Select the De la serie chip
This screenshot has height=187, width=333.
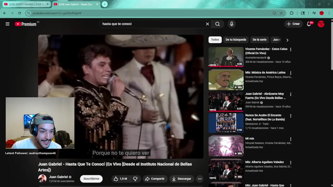point(259,40)
